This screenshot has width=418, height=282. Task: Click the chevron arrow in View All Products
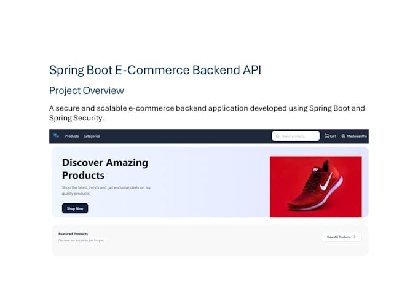354,237
